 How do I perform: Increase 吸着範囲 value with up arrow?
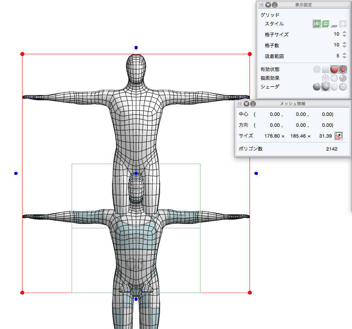coord(344,54)
